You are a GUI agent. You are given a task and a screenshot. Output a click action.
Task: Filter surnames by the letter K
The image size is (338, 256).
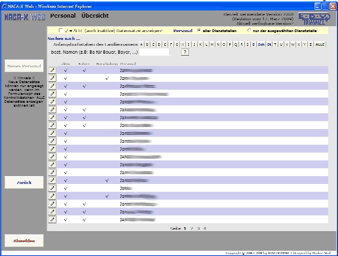click(200, 45)
